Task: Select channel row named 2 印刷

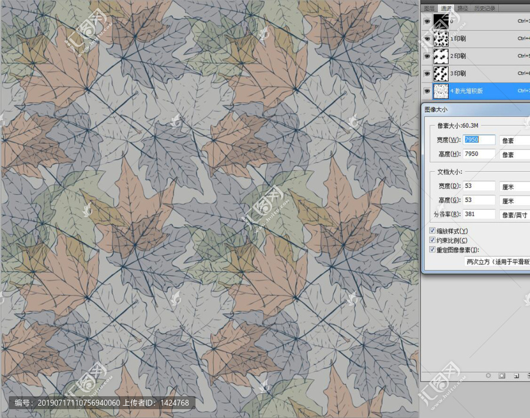Action: 476,56
